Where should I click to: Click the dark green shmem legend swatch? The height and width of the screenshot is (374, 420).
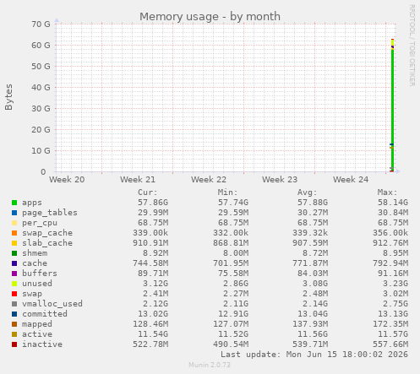click(x=14, y=253)
